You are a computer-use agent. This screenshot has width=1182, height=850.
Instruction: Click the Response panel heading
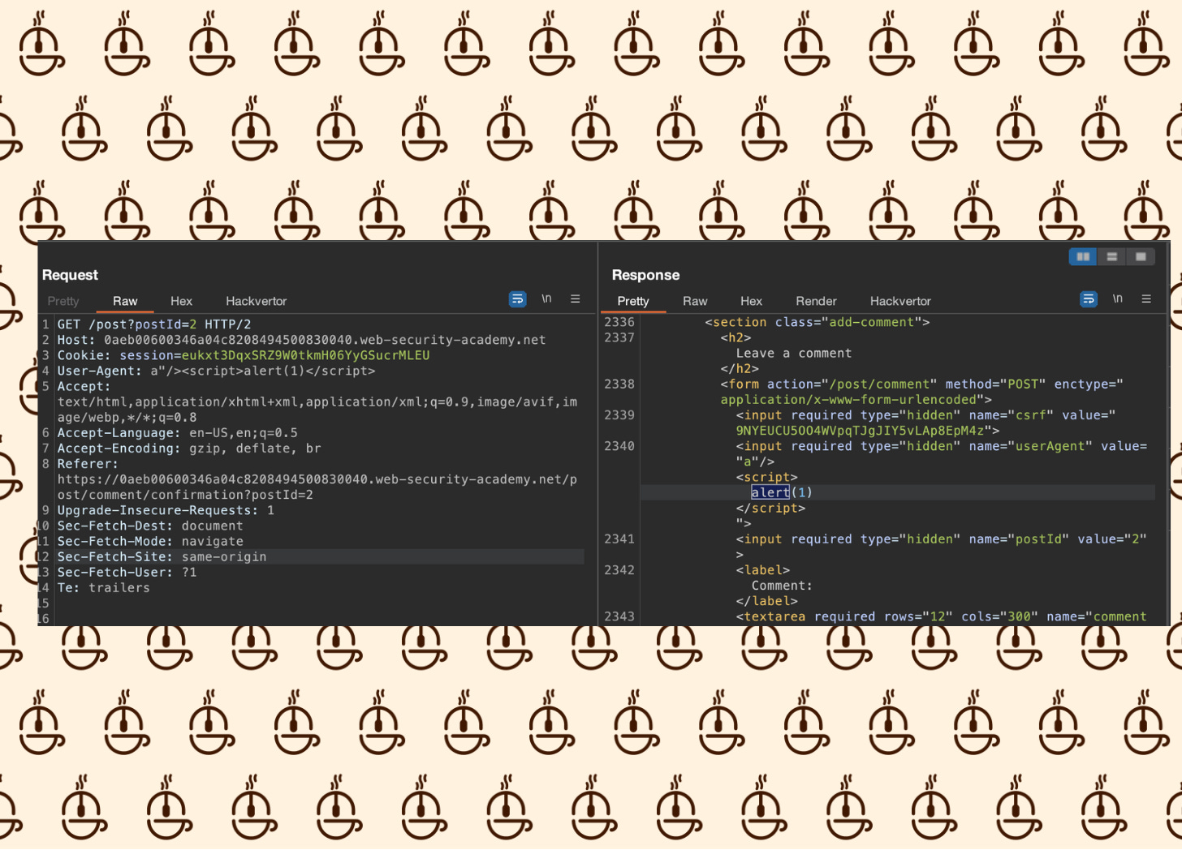click(645, 275)
